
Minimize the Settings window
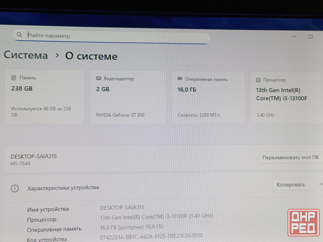[294, 37]
